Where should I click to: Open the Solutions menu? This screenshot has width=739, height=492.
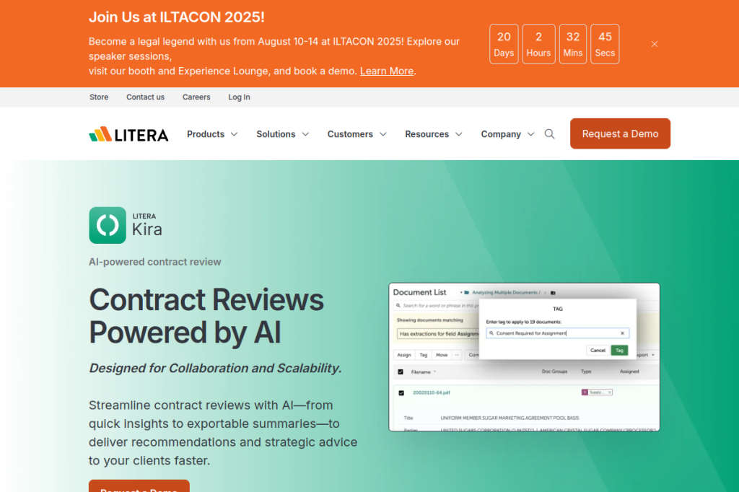pyautogui.click(x=276, y=134)
